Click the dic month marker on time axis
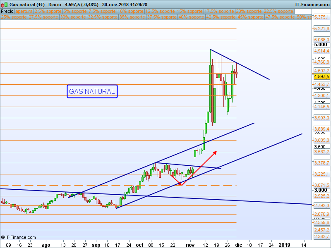Image resolution: width=331 pixels, height=248 pixels. tap(239, 245)
